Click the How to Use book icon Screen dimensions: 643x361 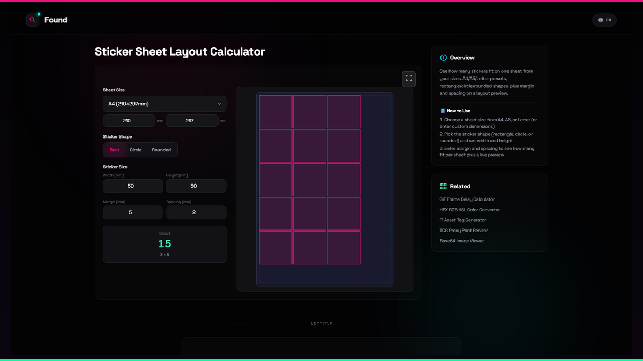(x=443, y=111)
